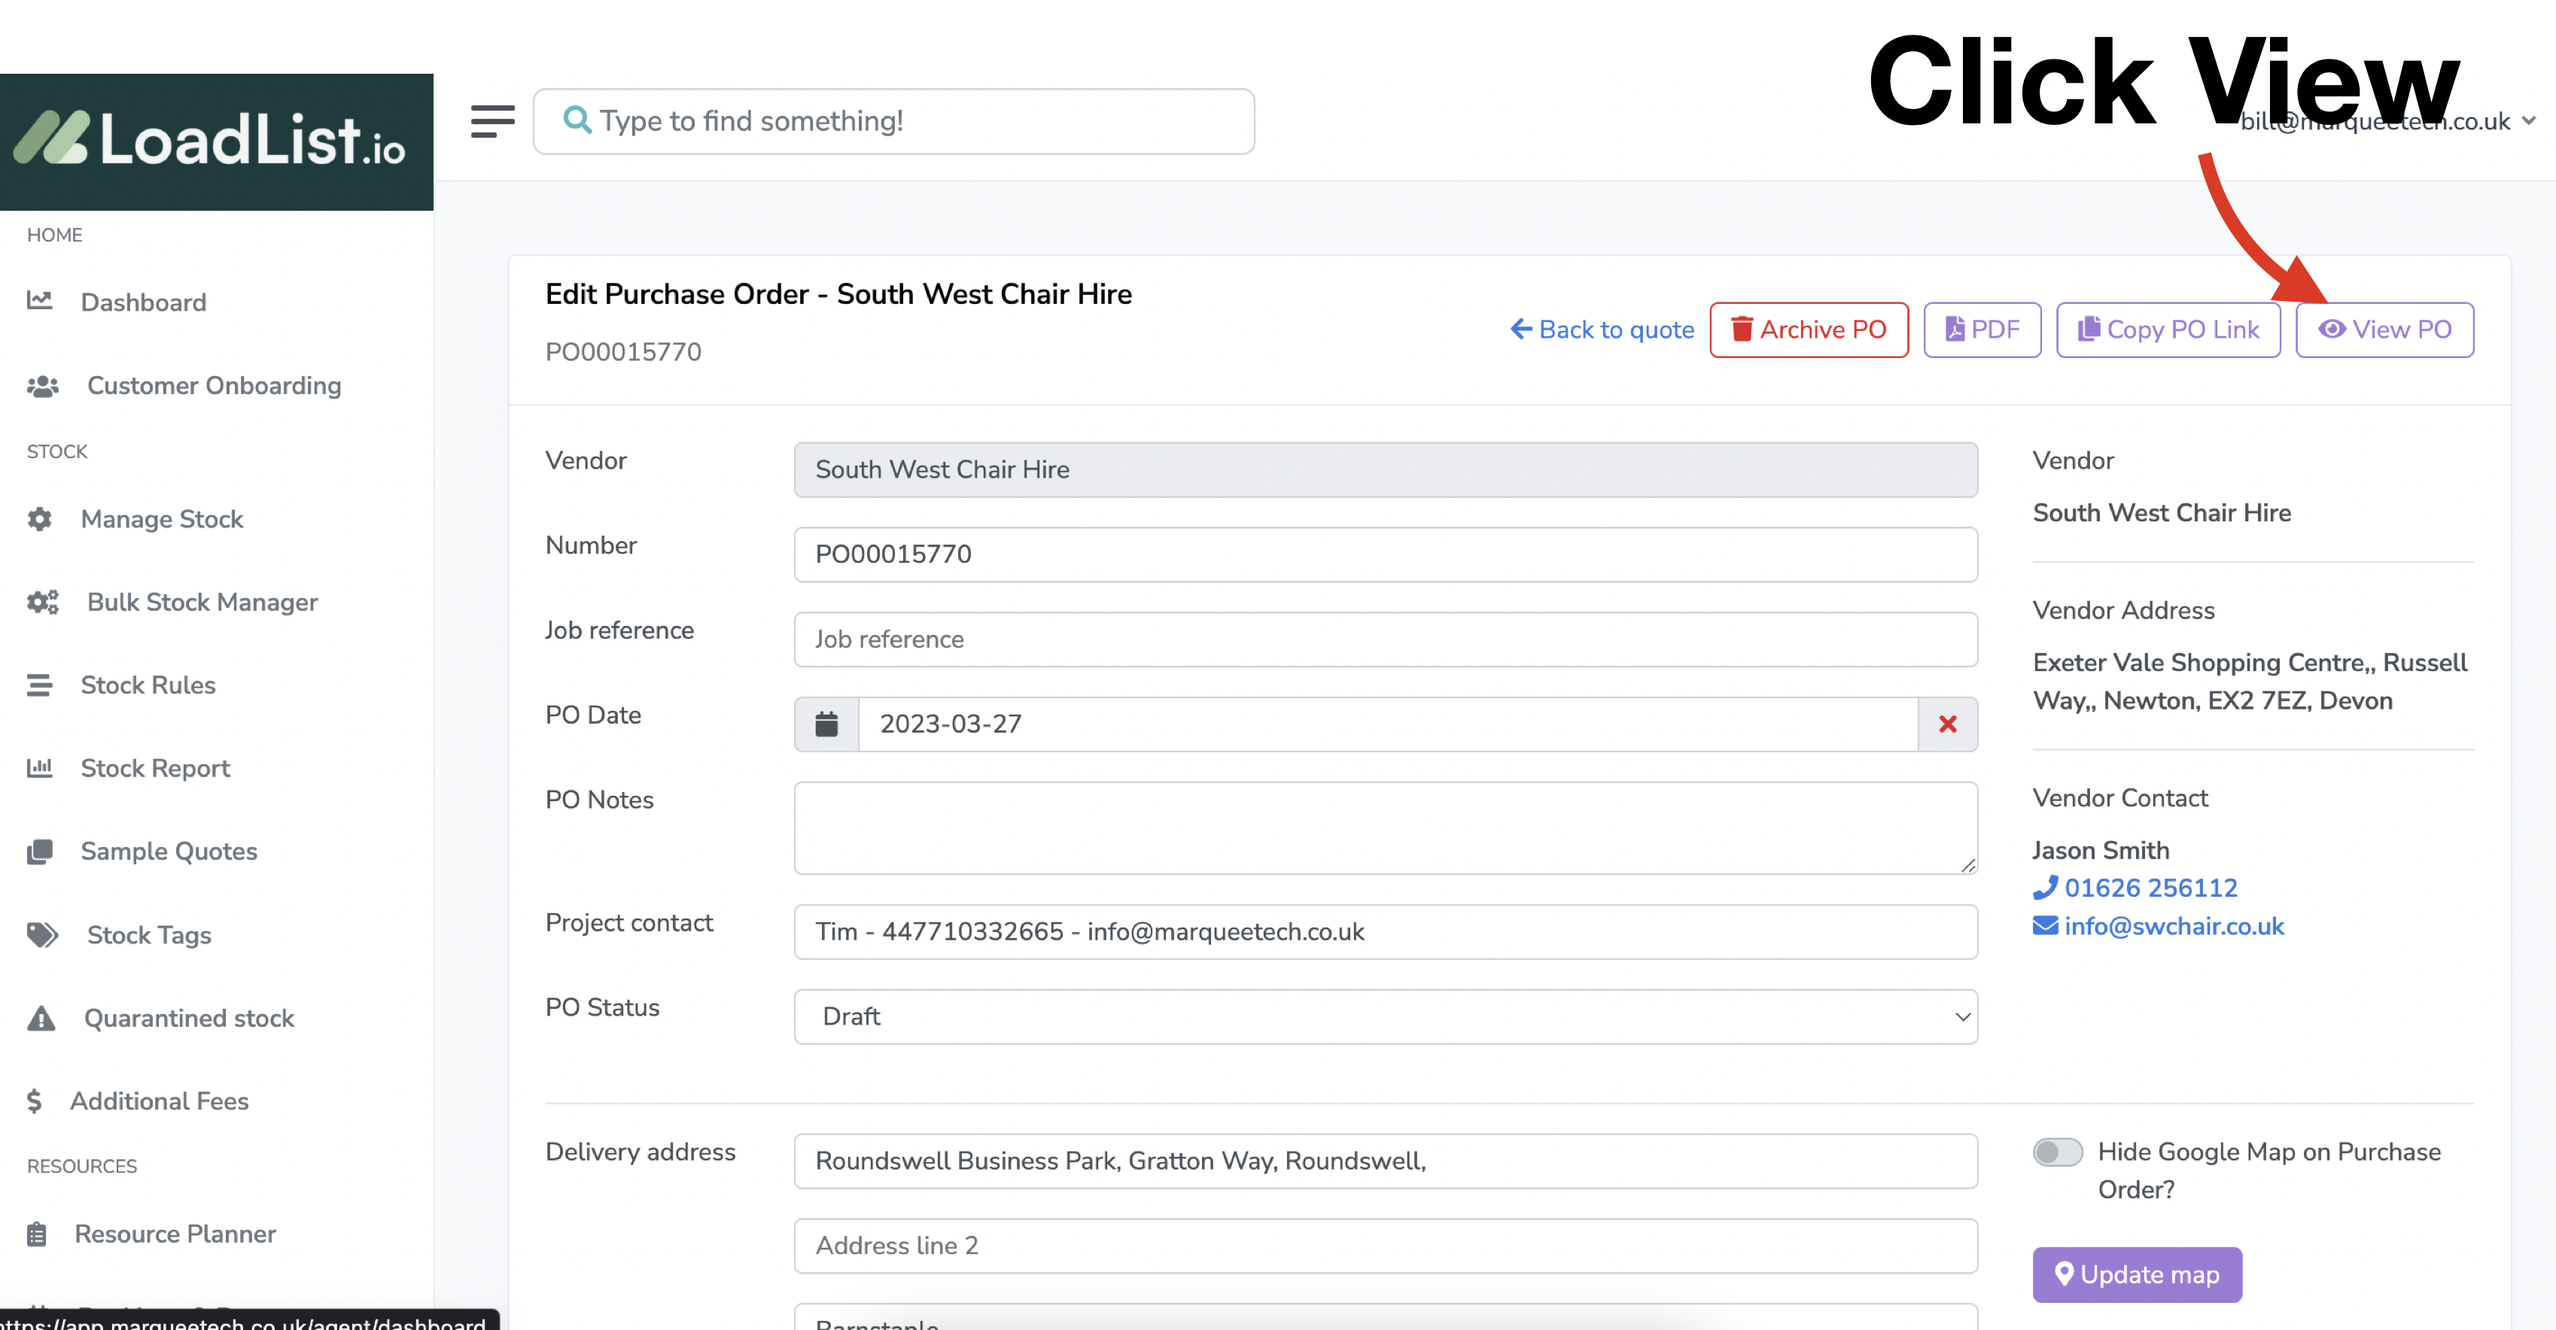Click the PO Notes resize handle

(x=1967, y=865)
